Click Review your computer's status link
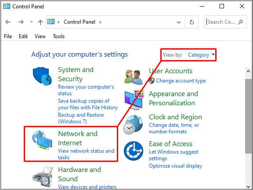 pyautogui.click(x=86, y=90)
